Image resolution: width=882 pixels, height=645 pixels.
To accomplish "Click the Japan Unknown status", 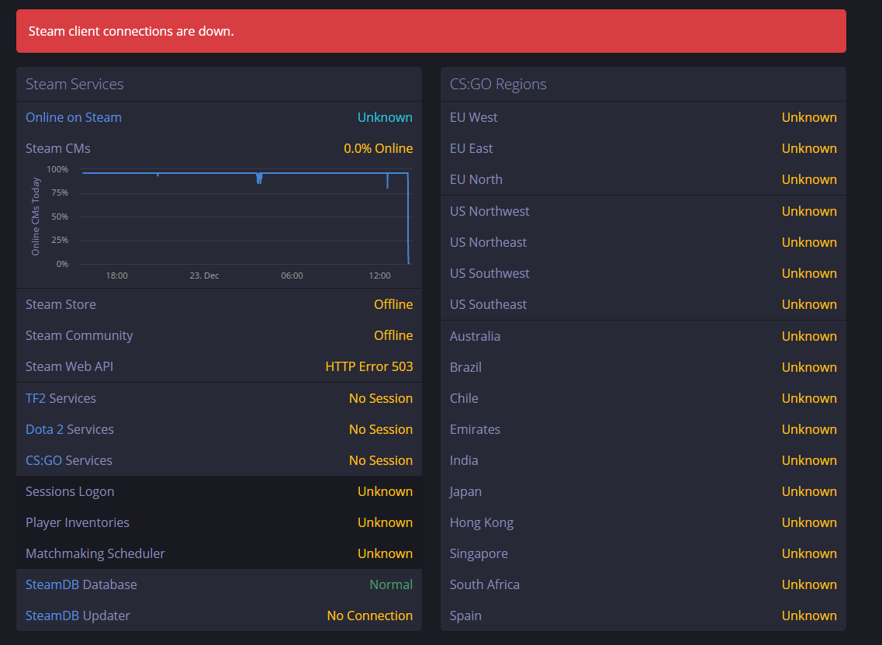I will (x=809, y=491).
